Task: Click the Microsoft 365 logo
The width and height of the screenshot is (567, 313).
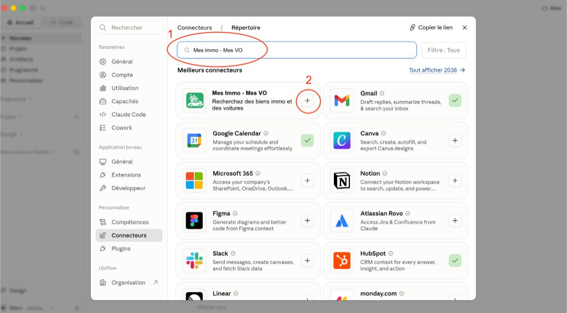Action: coord(194,180)
